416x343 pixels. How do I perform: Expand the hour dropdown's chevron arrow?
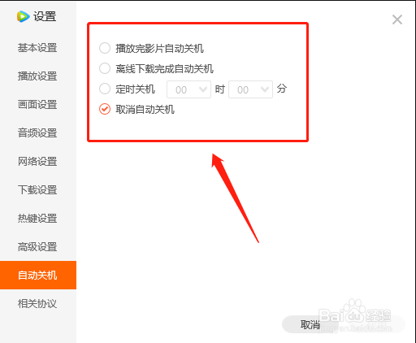tap(203, 89)
